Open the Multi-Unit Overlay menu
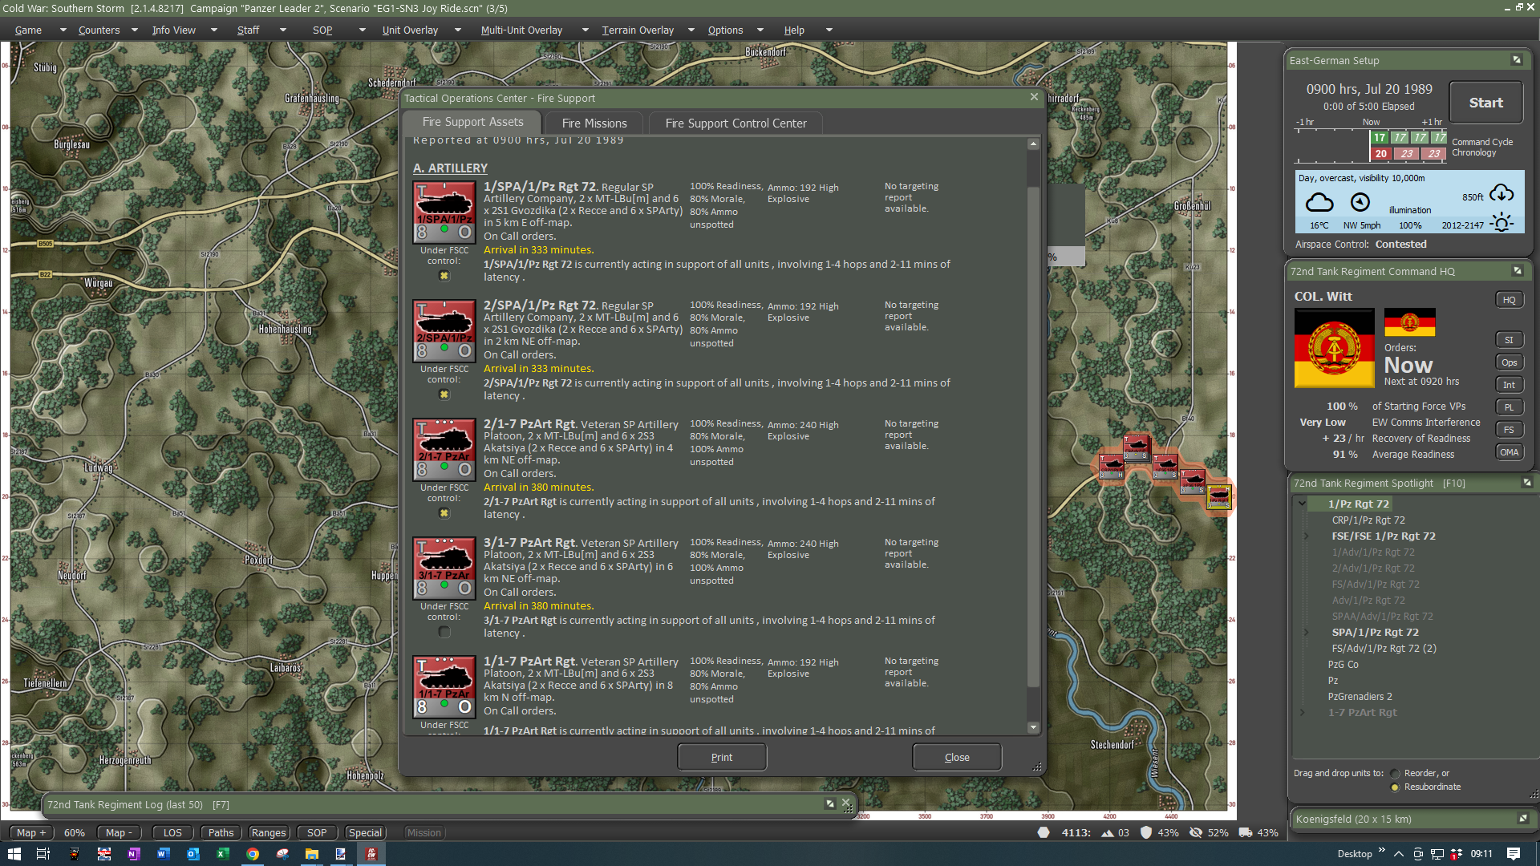Image resolution: width=1540 pixels, height=866 pixels. [521, 30]
